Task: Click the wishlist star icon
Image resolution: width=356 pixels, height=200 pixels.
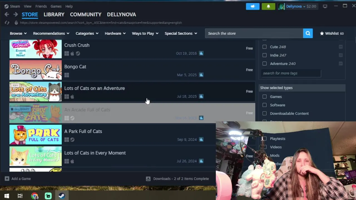Action: click(322, 33)
